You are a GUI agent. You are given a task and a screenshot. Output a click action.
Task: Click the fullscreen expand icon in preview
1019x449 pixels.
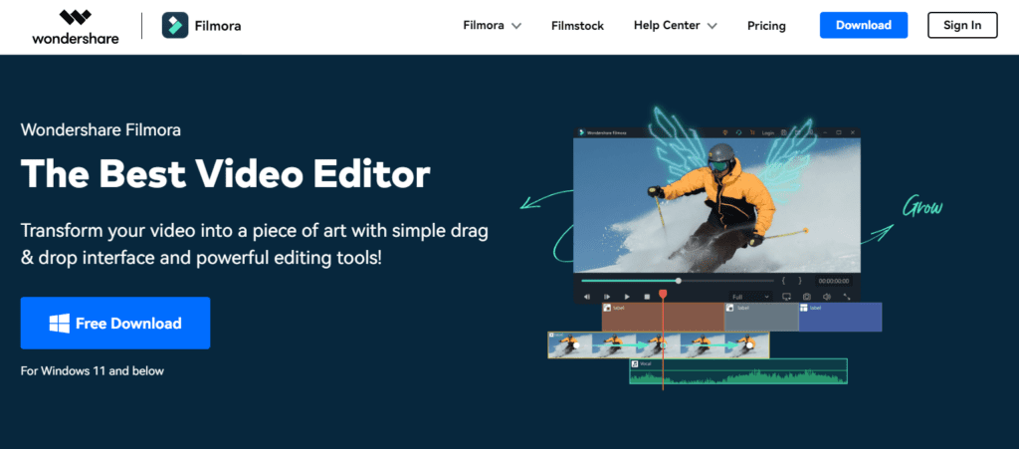pyautogui.click(x=847, y=297)
